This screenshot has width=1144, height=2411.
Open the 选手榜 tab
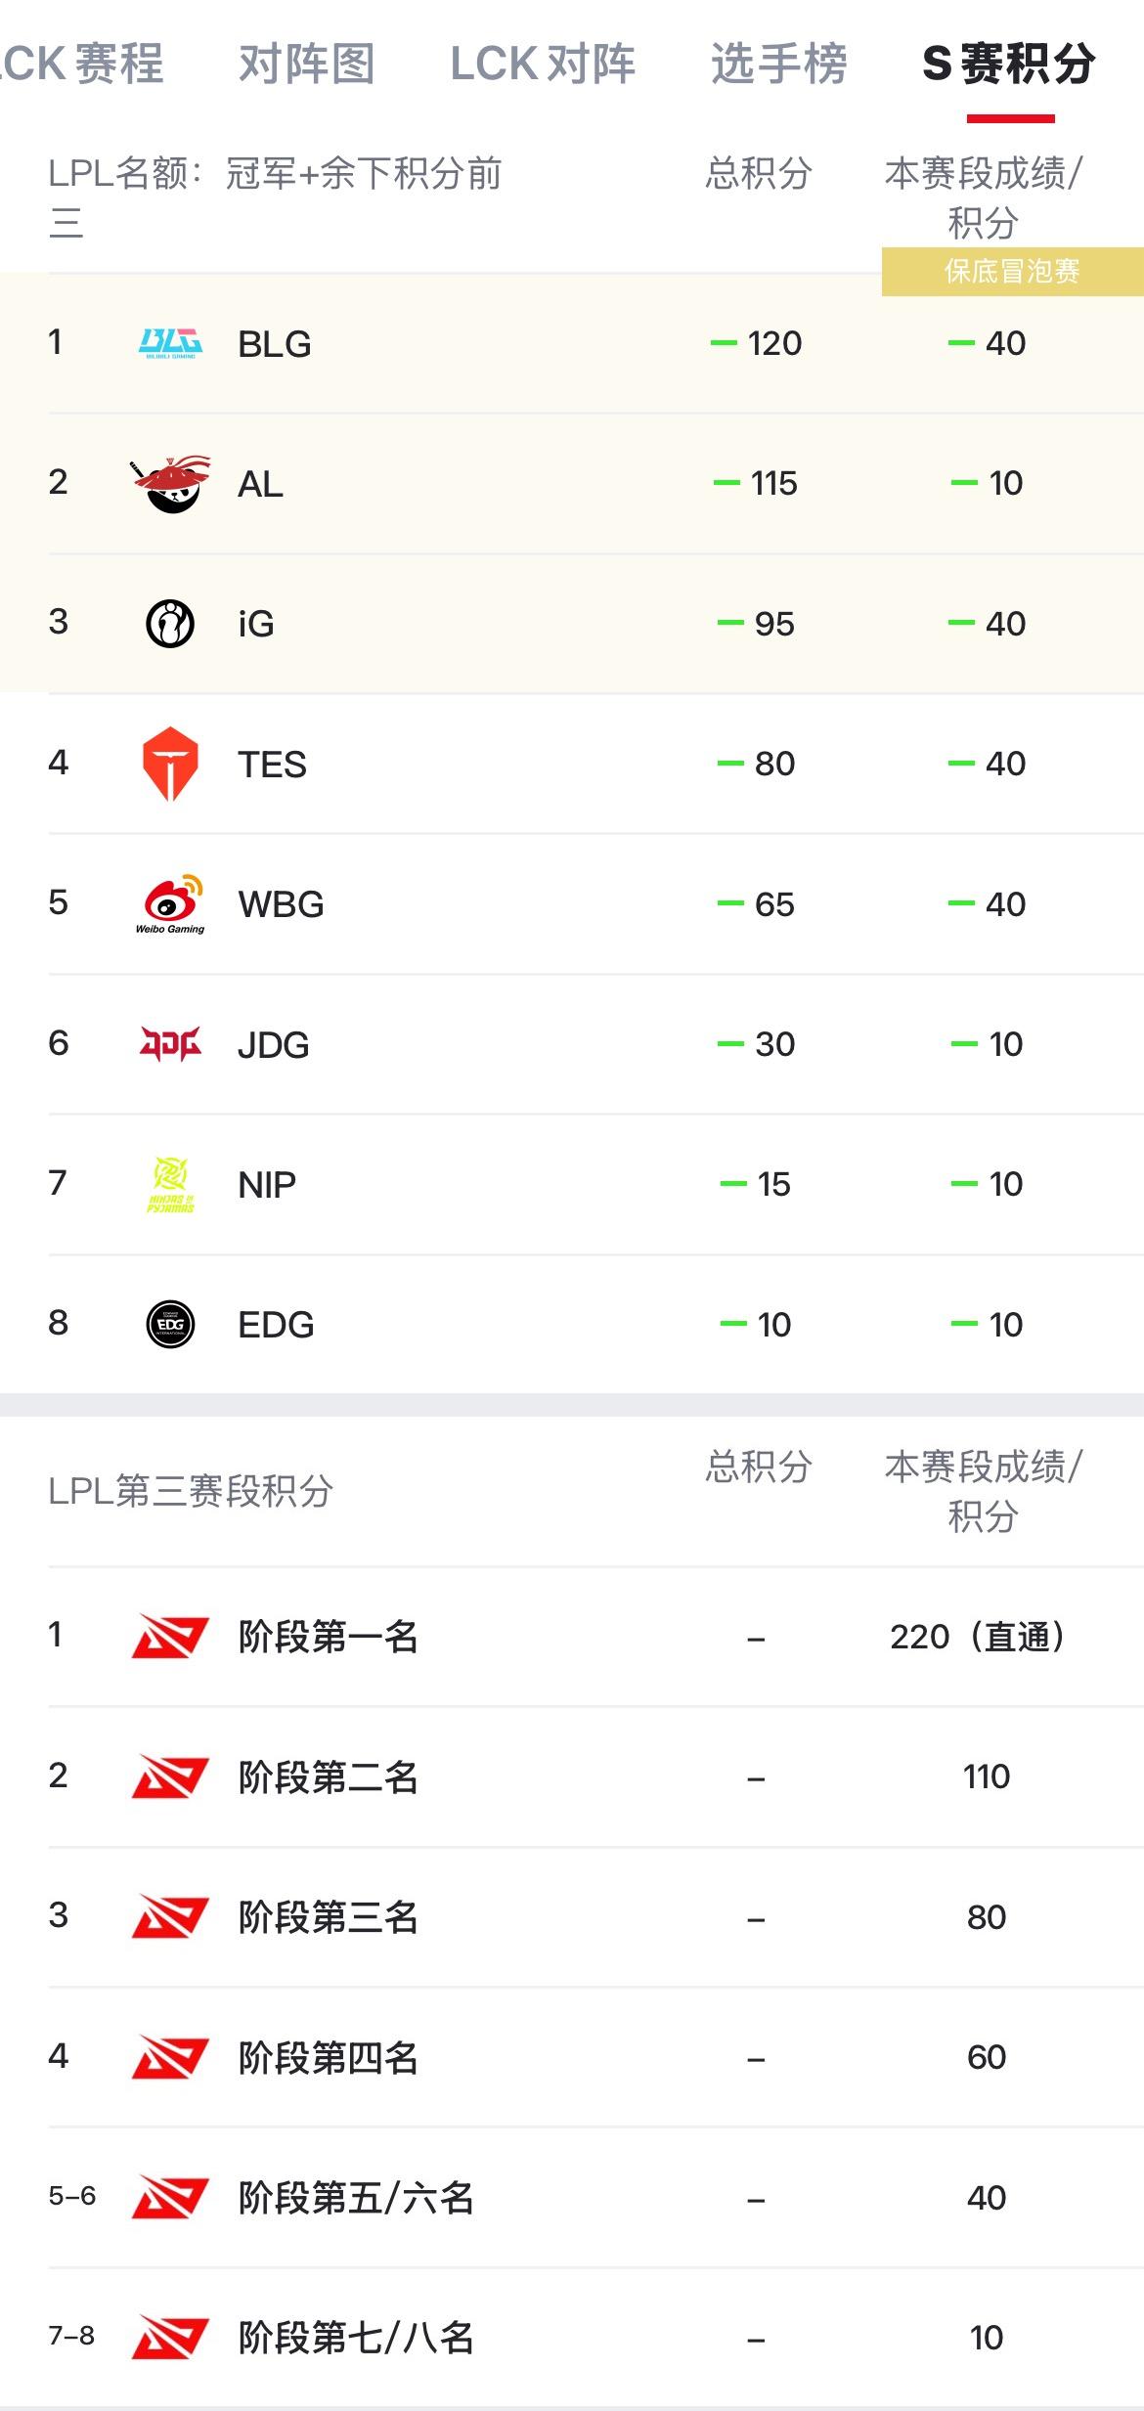point(779,64)
